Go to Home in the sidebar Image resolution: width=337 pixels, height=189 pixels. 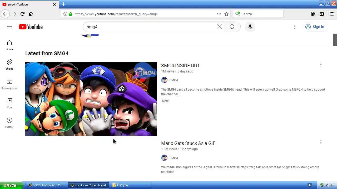coord(9,45)
